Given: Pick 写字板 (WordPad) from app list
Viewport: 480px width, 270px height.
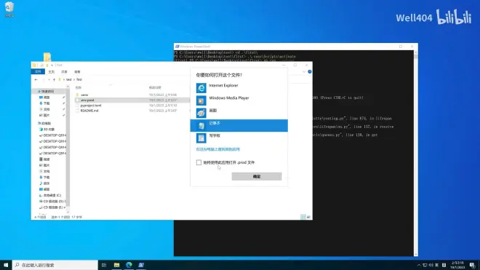Looking at the screenshot, I should point(239,138).
